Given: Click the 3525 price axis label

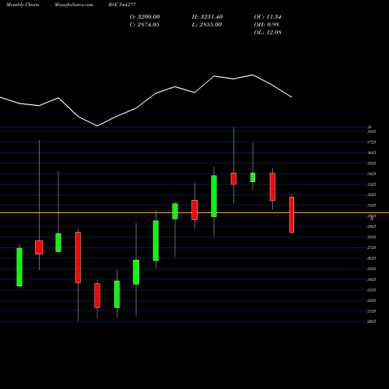Looking at the screenshot, I should click(372, 163).
